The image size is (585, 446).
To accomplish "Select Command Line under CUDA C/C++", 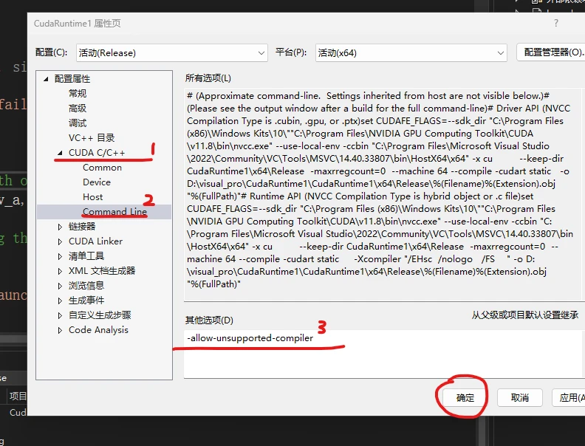I will 115,211.
